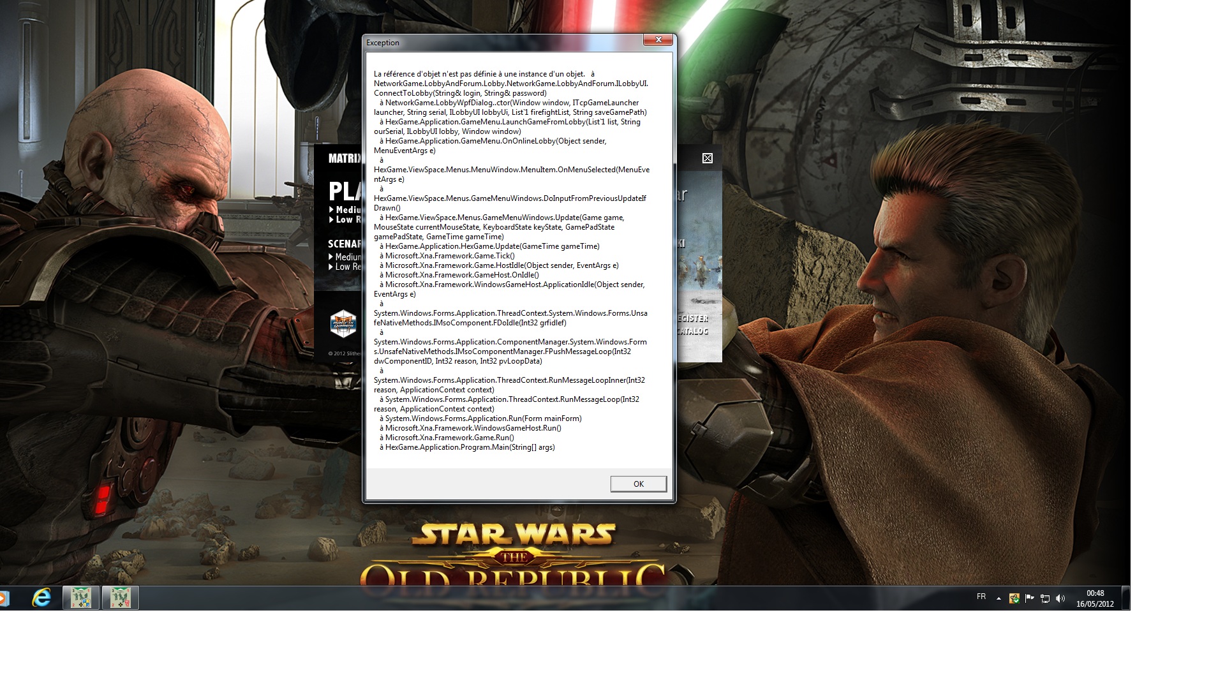Image resolution: width=1225 pixels, height=689 pixels.
Task: Switch to the game taskbar button with shield badge
Action: point(81,598)
